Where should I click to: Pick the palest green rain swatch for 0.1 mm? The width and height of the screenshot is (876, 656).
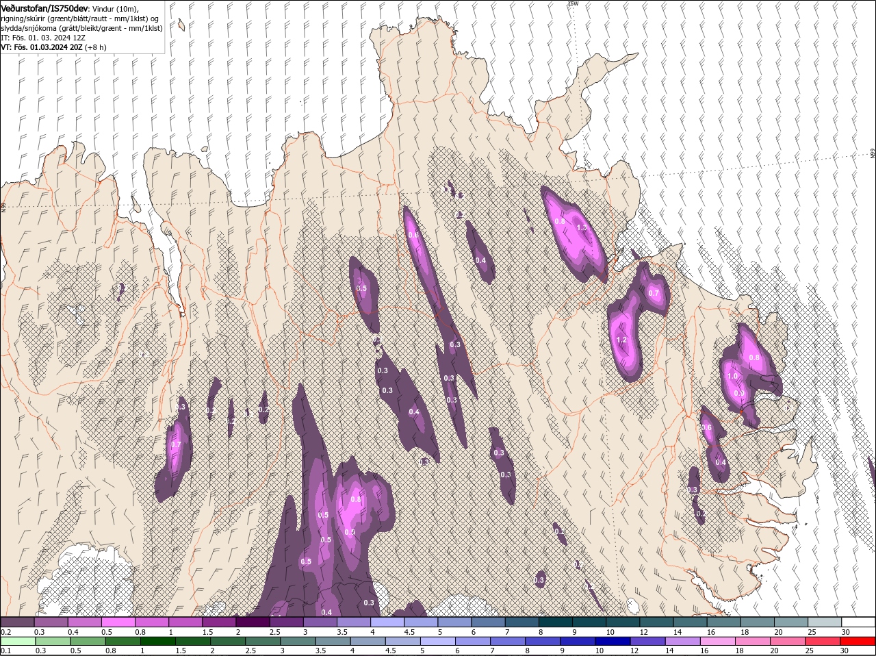17,641
